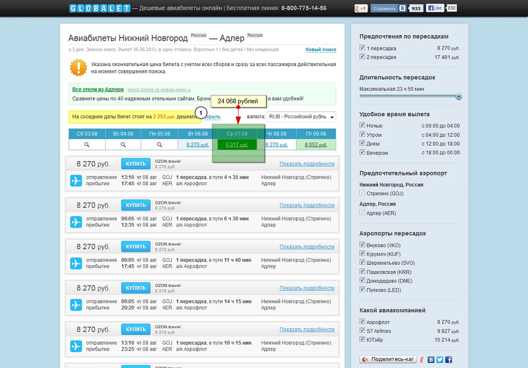Share via the VKontakte icon in sidebar

[431, 359]
